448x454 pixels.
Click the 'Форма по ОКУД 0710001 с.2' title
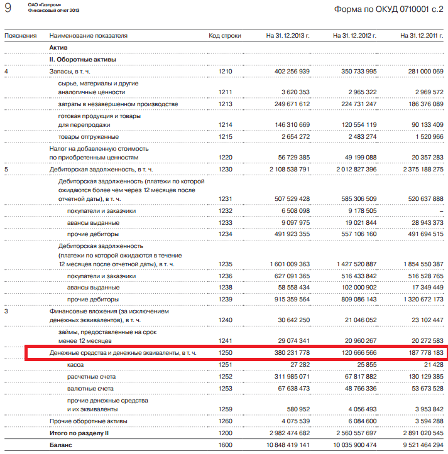(x=388, y=10)
